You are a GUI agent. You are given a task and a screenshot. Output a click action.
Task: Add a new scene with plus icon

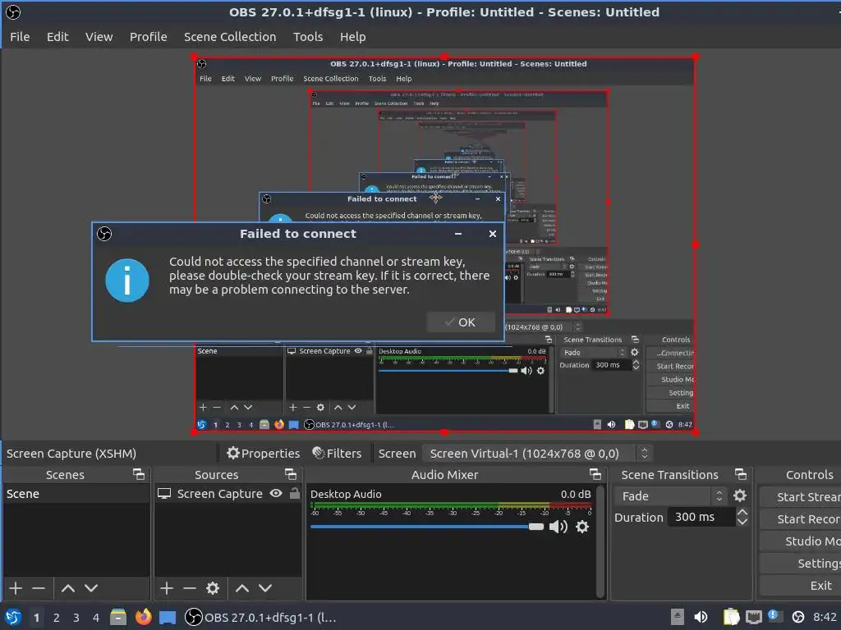[x=16, y=588]
